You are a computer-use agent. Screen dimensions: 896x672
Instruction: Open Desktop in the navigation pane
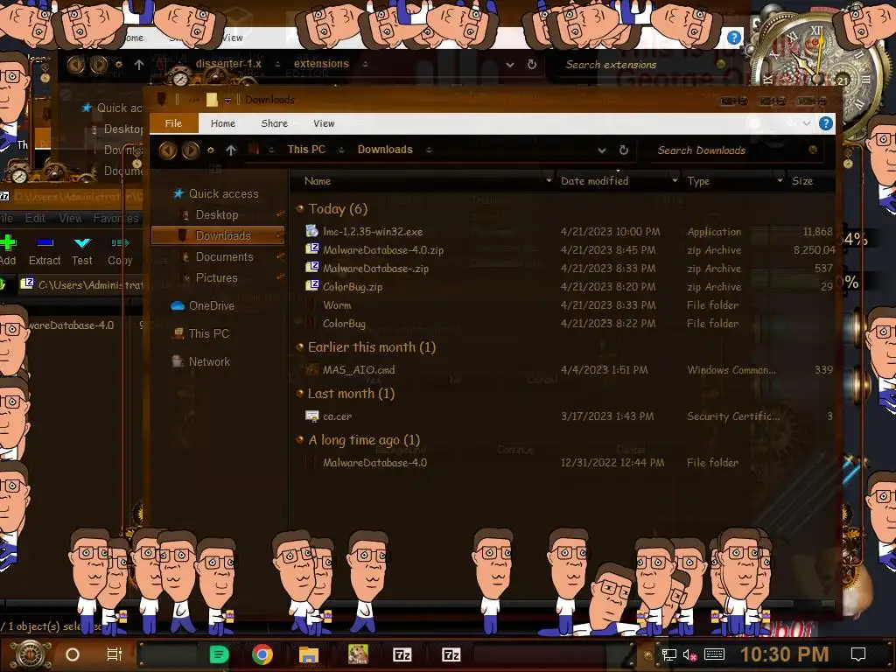click(x=217, y=215)
